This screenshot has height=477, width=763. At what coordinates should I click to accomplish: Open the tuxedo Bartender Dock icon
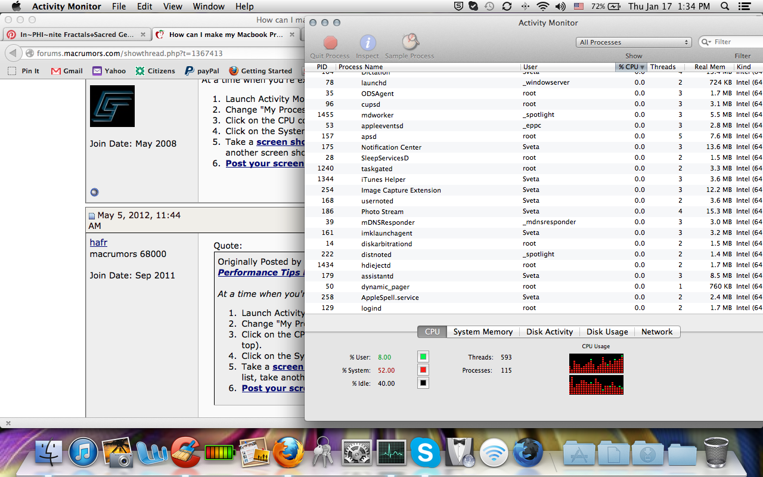460,453
